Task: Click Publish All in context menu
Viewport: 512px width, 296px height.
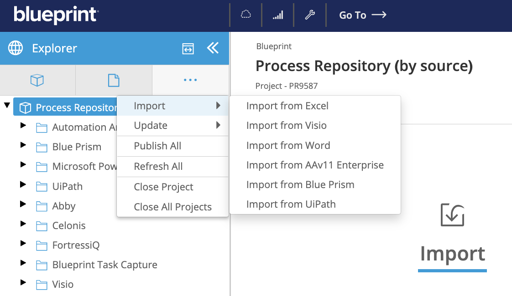Action: [x=157, y=146]
